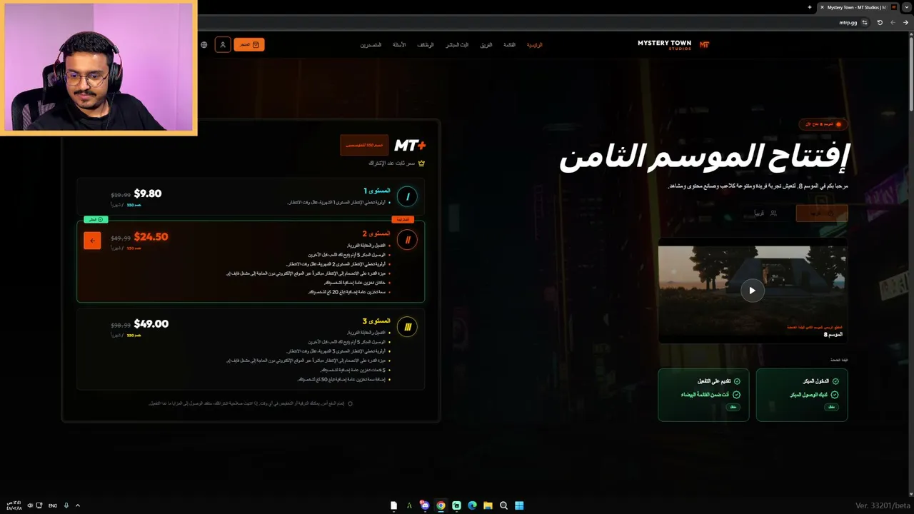Open the القائمة nav item
914x514 pixels.
tap(509, 45)
